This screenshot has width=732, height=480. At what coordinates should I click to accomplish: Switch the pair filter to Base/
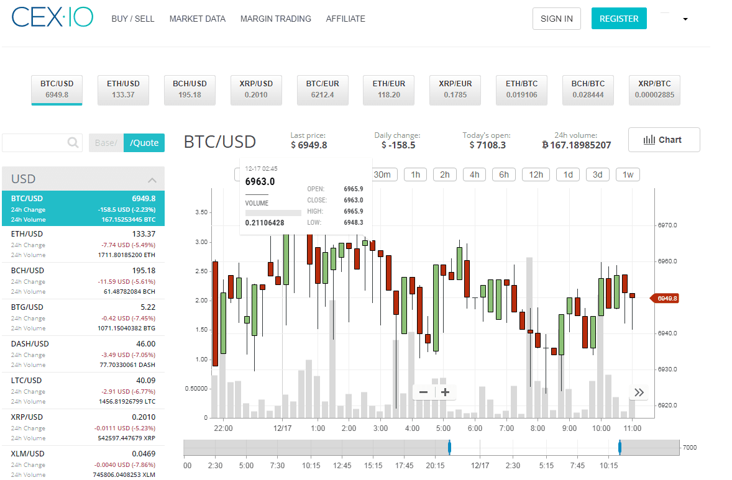106,143
